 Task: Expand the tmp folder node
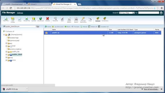coord(6,57)
